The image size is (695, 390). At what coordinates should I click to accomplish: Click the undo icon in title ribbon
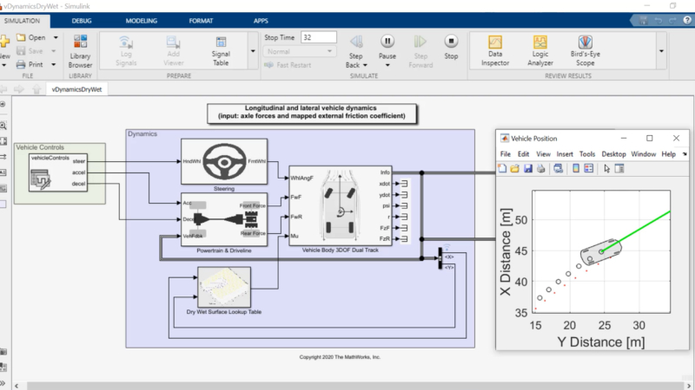click(659, 20)
